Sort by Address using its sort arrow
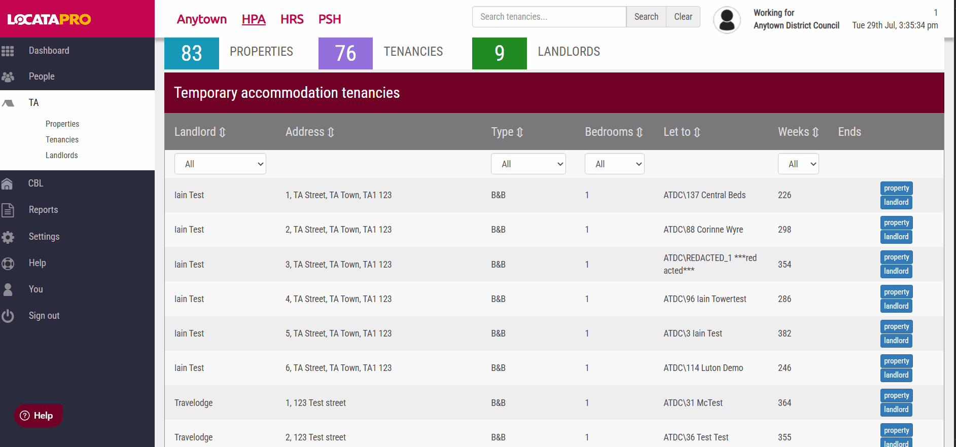 pyautogui.click(x=331, y=132)
